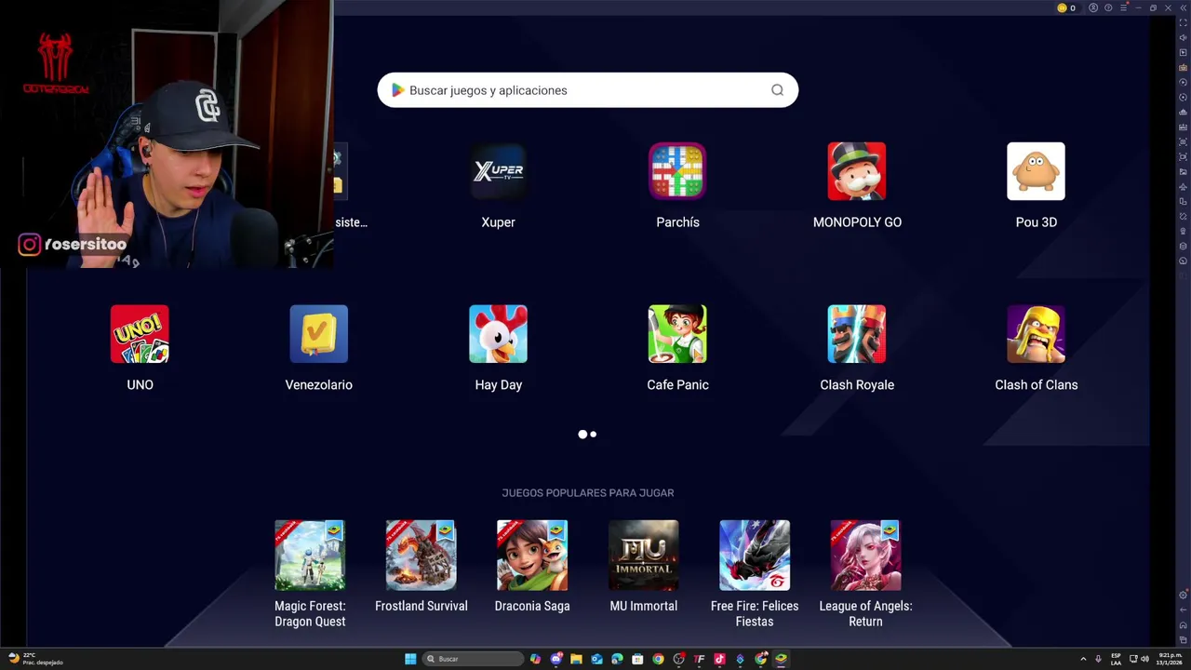The height and width of the screenshot is (670, 1191).
Task: Launch Hay Day
Action: (x=498, y=334)
